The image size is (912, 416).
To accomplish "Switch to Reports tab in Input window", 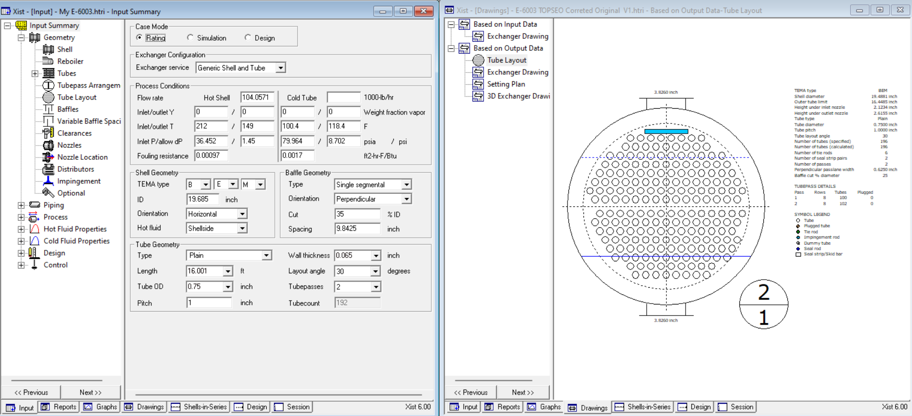I will 59,407.
